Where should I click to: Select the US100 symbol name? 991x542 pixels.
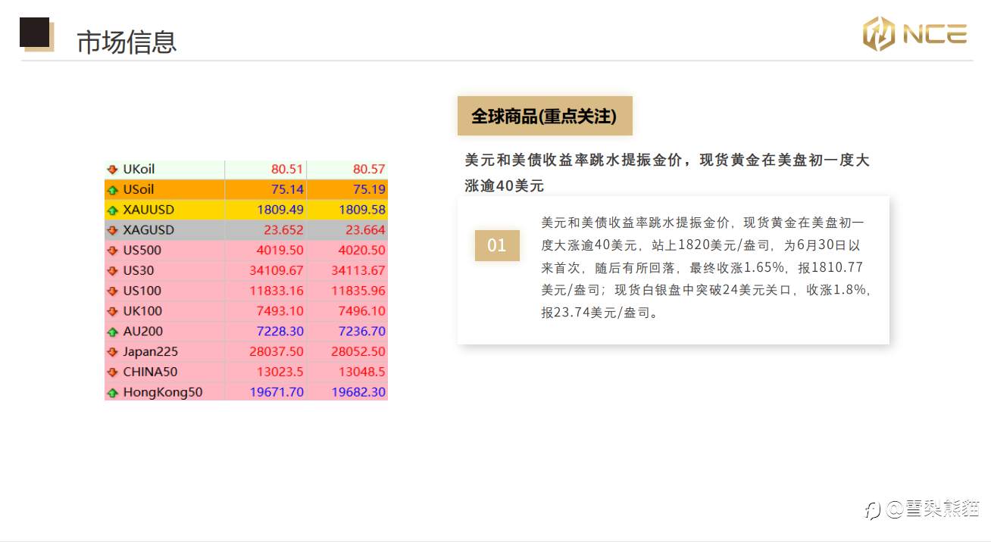(x=142, y=291)
